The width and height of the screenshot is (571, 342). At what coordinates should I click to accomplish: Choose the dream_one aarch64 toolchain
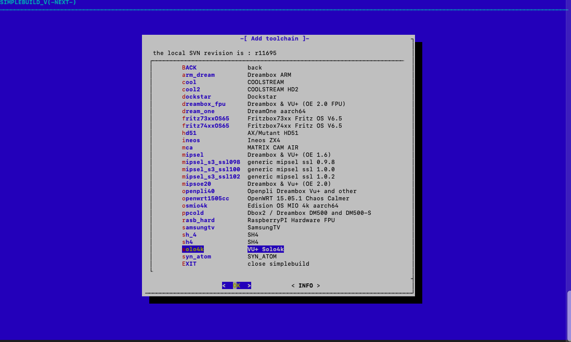tap(198, 111)
